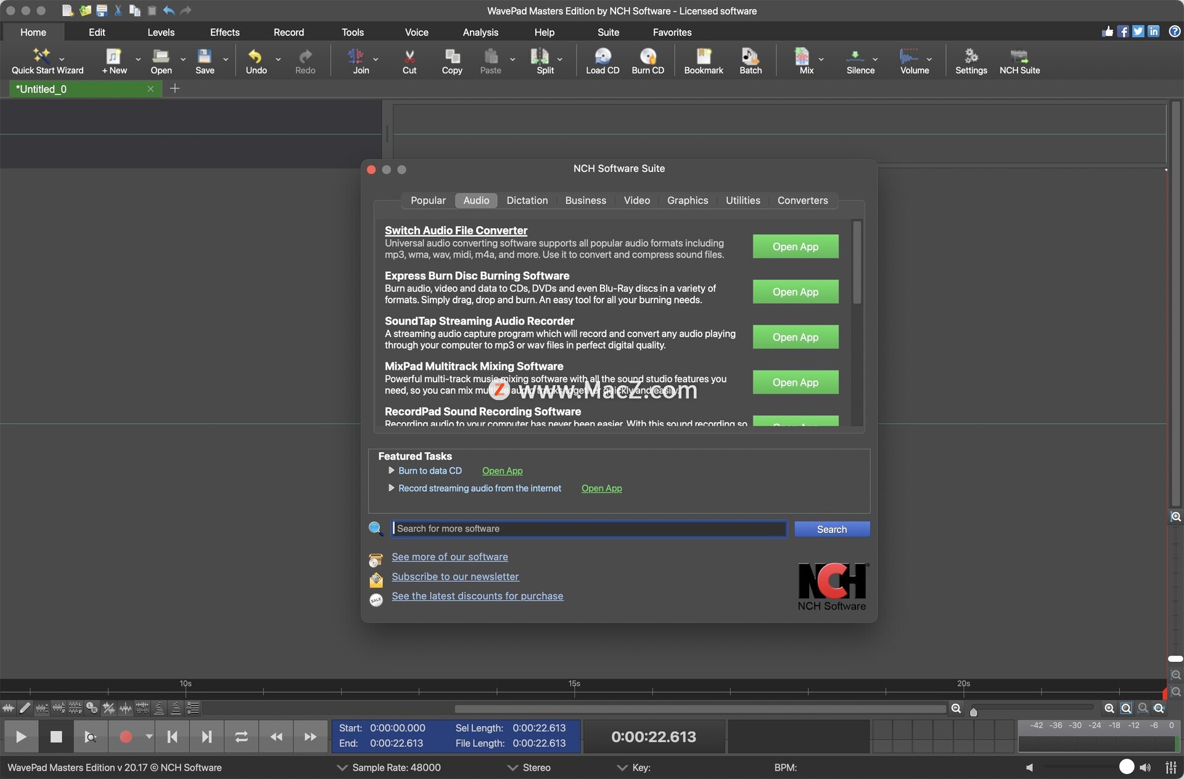Click the Burn CD icon
1184x779 pixels.
pyautogui.click(x=647, y=61)
